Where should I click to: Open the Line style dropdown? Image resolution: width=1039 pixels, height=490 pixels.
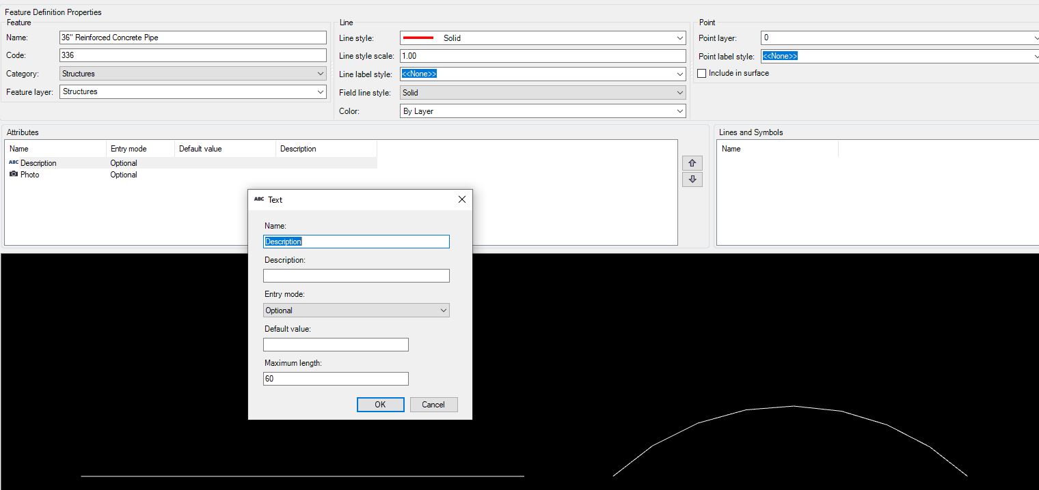click(x=679, y=38)
